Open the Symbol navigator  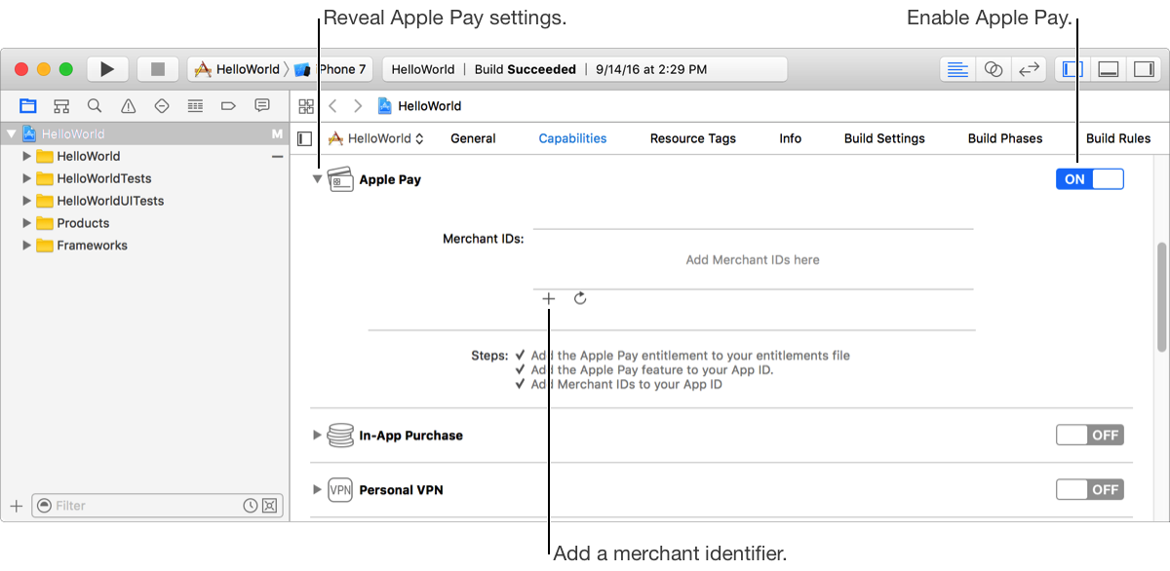60,105
